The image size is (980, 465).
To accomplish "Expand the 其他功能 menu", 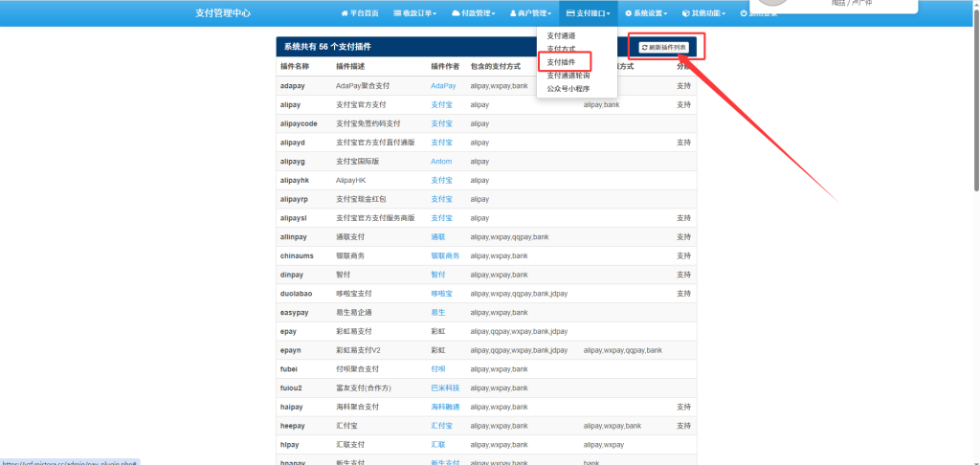I will tap(703, 13).
